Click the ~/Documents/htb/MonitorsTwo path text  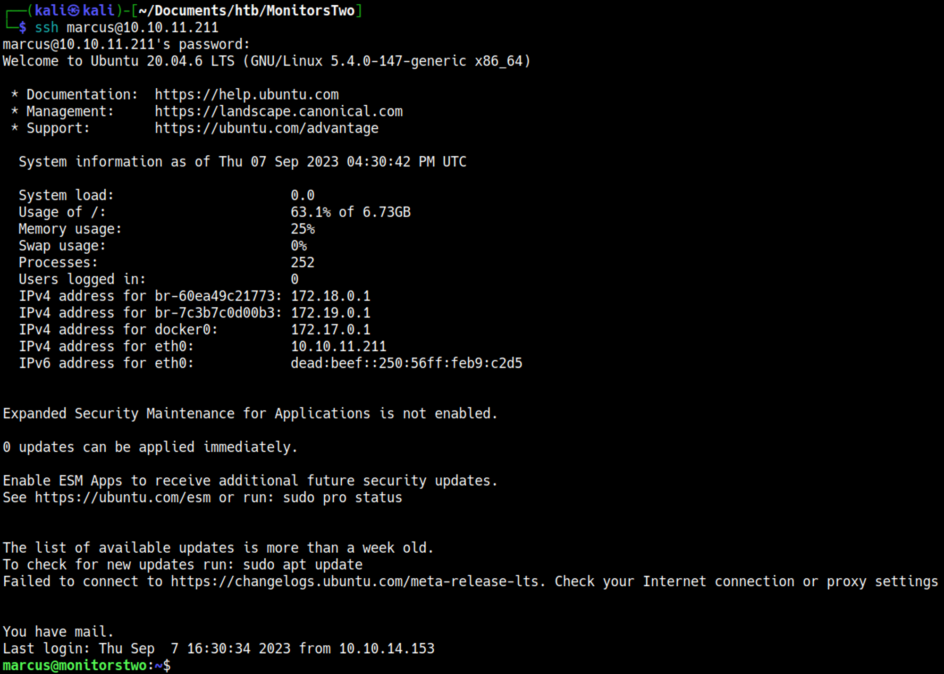tap(246, 10)
